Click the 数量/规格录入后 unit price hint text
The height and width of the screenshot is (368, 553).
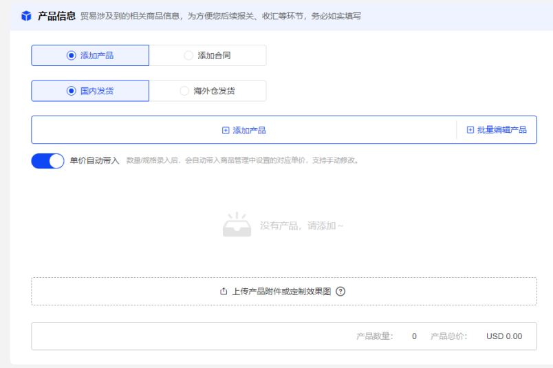pos(242,161)
